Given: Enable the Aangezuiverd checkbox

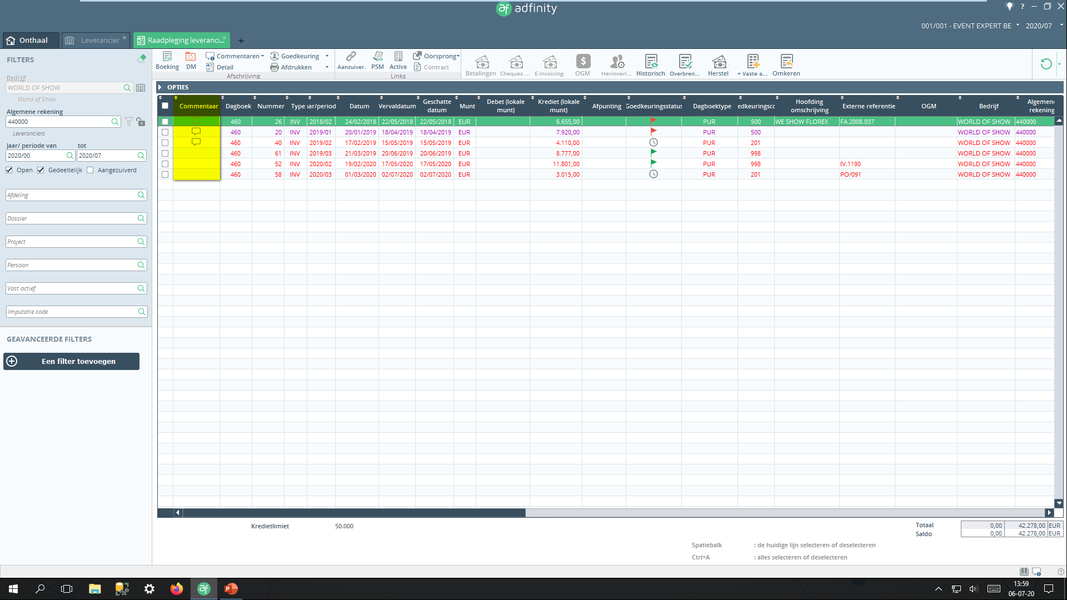Looking at the screenshot, I should [x=90, y=170].
